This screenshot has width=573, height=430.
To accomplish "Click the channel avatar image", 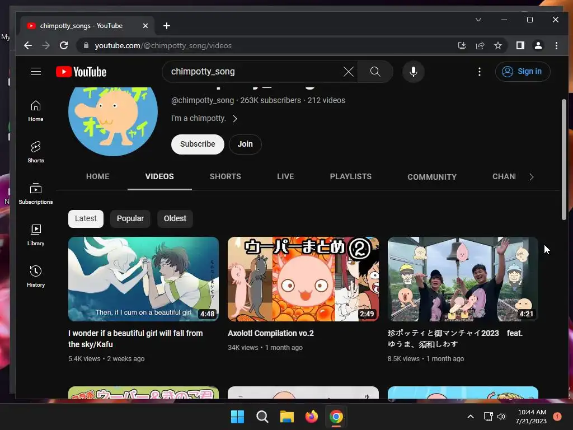I will 113,121.
